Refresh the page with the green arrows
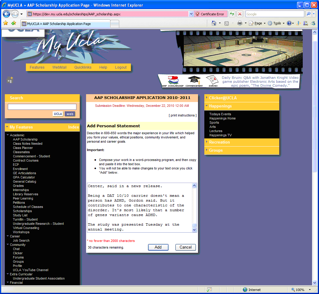Screen dimensions: 319x294 (x=232, y=14)
